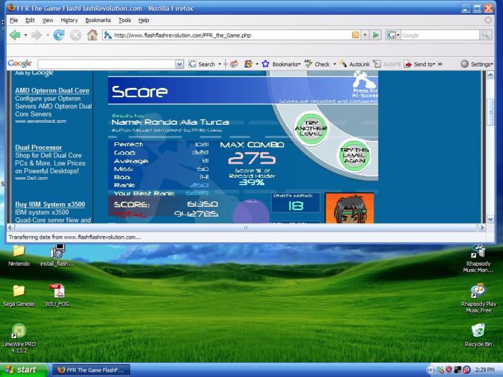The width and height of the screenshot is (503, 377).
Task: Open the LimeWire PRO desktop shortcut
Action: [19, 337]
